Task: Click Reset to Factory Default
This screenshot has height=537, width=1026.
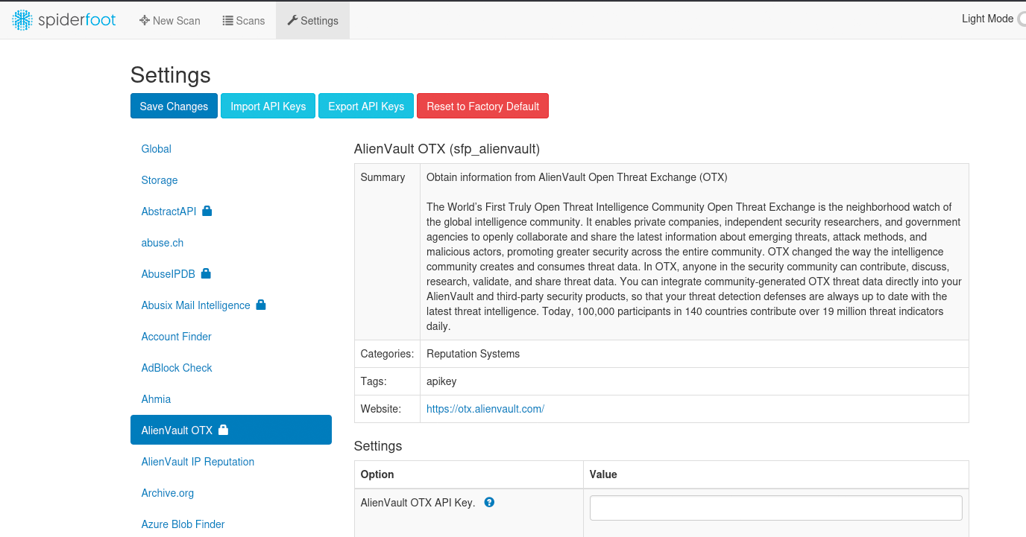Action: 482,106
